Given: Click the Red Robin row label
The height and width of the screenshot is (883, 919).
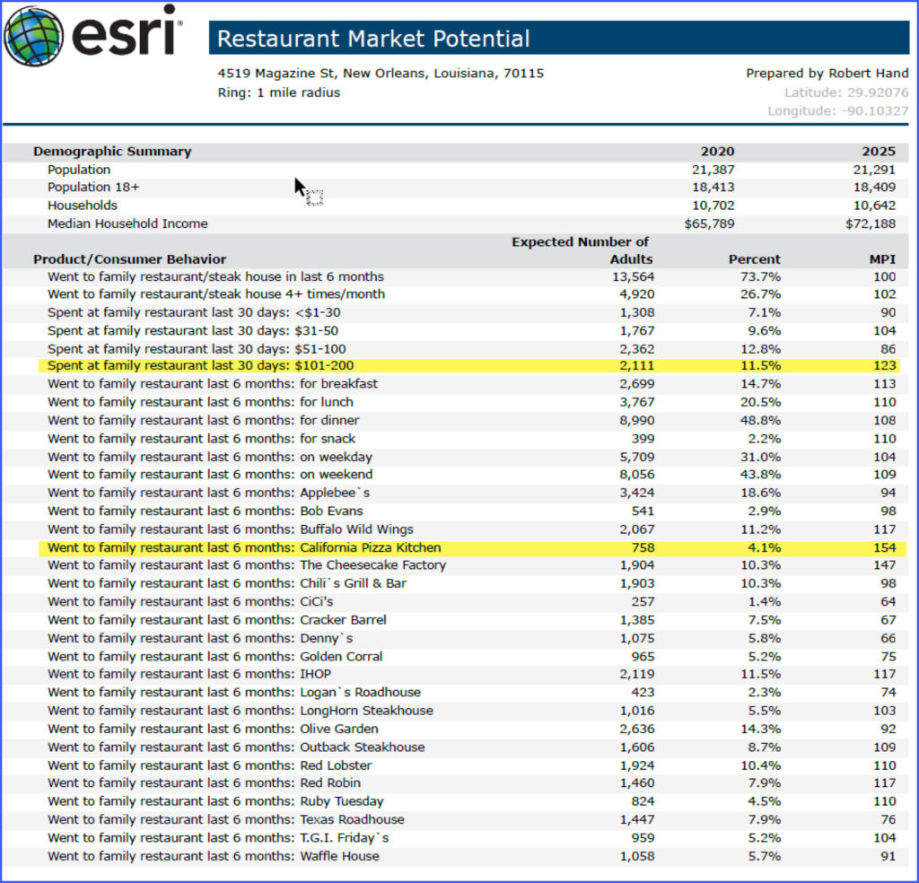Looking at the screenshot, I should pyautogui.click(x=204, y=782).
